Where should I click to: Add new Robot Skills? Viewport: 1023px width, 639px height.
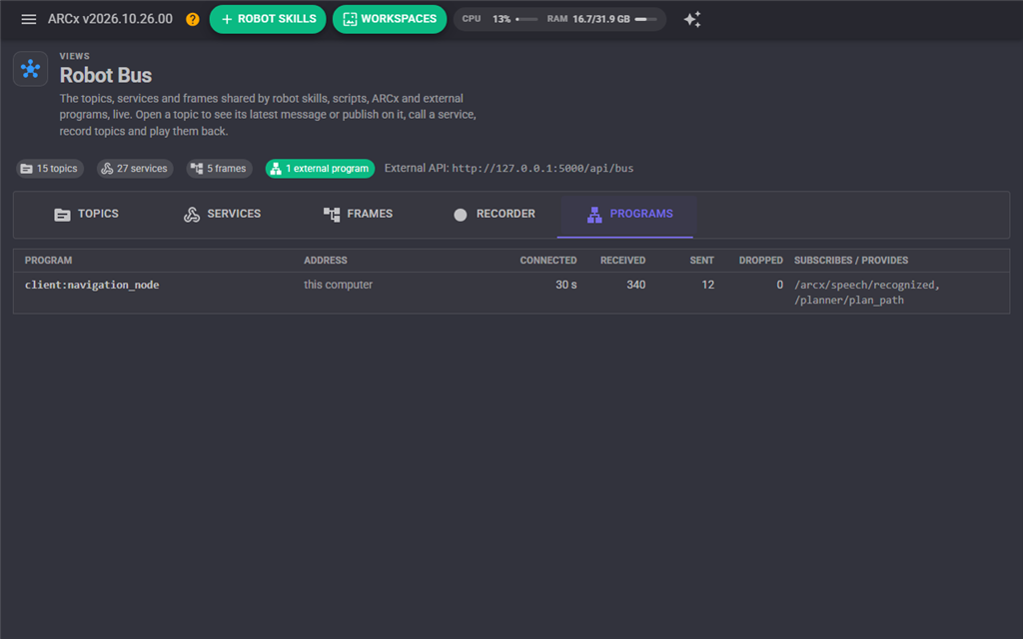pos(268,19)
